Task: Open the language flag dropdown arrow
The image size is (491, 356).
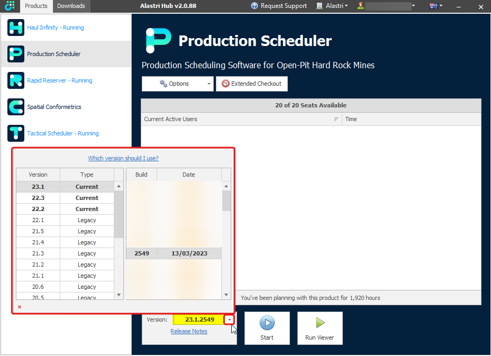Action: (441, 6)
